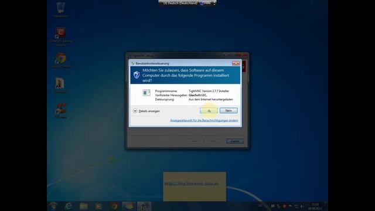Click the text Aus dem Internet heruntergeladen

point(211,99)
